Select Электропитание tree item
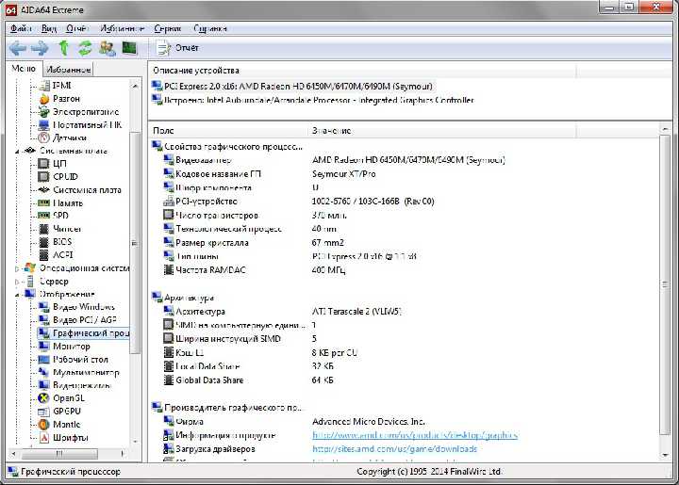This screenshot has width=679, height=485. [x=78, y=112]
